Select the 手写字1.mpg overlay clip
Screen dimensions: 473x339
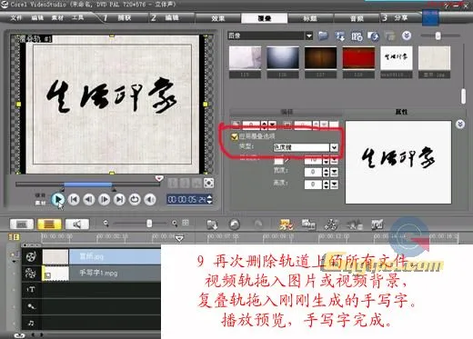101,273
